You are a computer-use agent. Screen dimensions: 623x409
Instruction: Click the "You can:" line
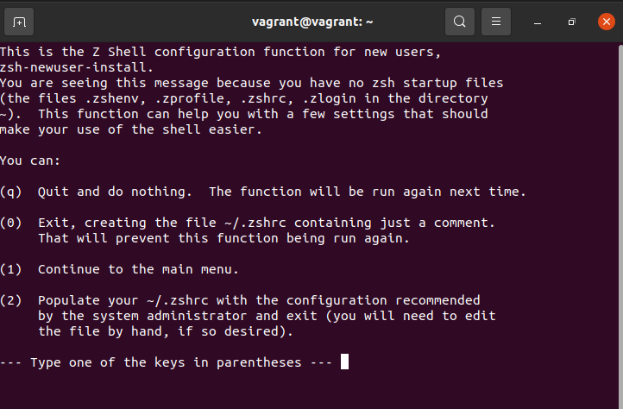click(x=30, y=160)
